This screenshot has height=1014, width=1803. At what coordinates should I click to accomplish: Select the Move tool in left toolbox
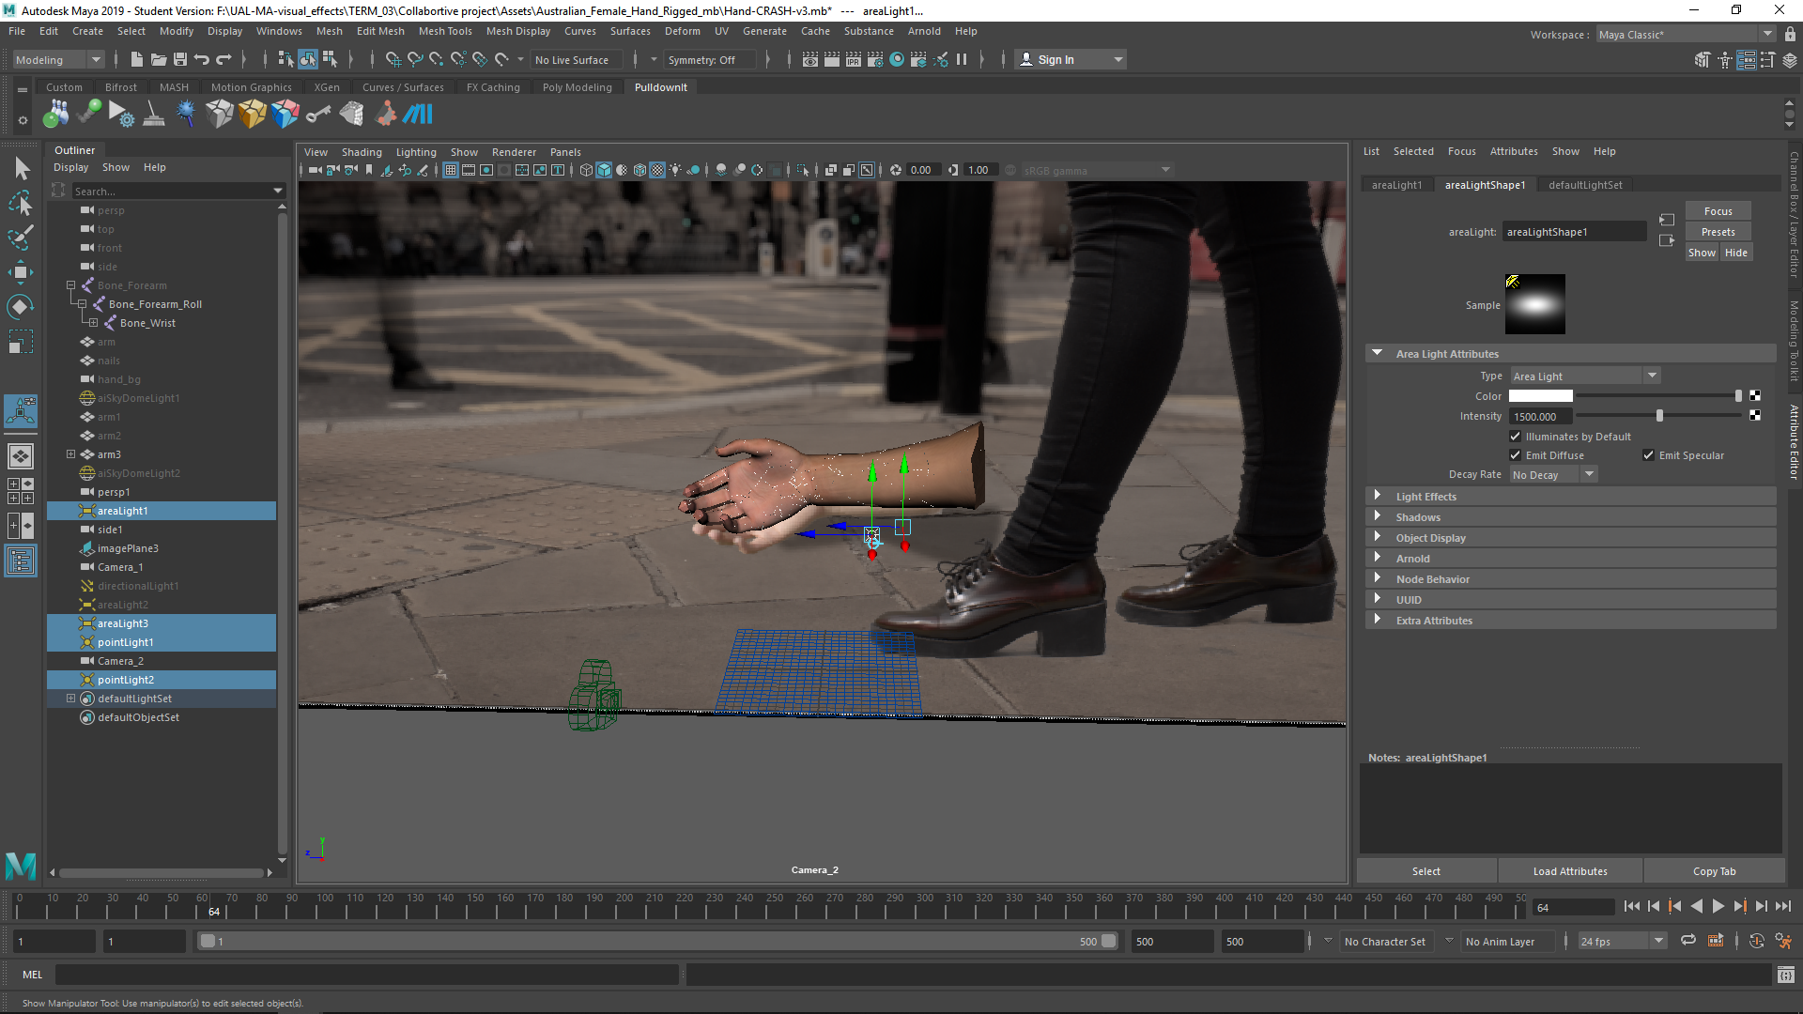pos(21,272)
